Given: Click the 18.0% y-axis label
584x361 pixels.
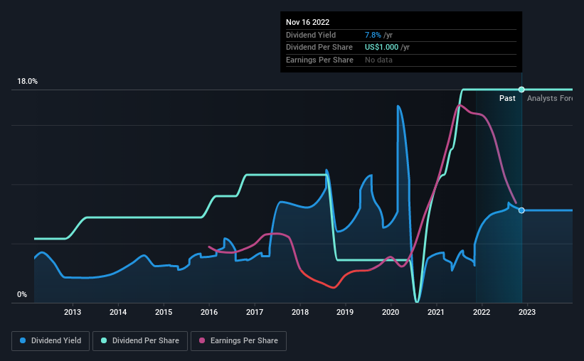Looking at the screenshot, I should tap(27, 82).
